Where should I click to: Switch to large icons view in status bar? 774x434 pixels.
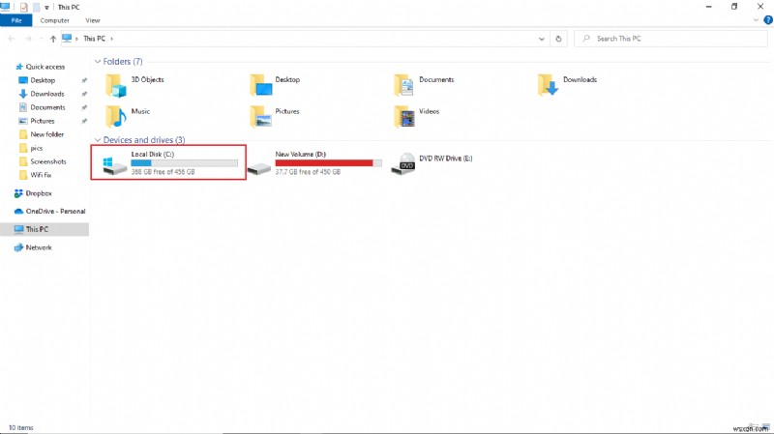[x=766, y=426]
